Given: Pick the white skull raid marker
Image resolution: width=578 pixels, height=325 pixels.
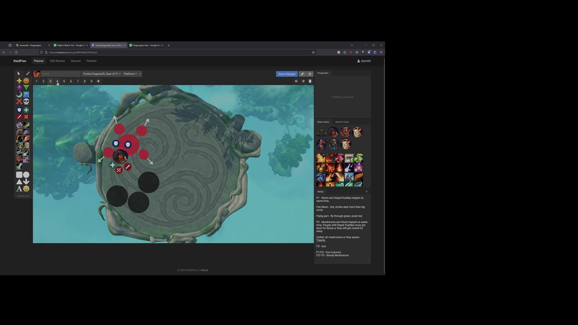Looking at the screenshot, I should (x=26, y=102).
